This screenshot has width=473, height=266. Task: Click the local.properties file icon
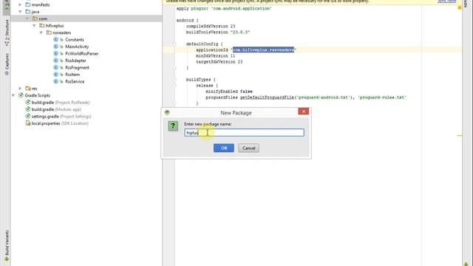pyautogui.click(x=28, y=123)
